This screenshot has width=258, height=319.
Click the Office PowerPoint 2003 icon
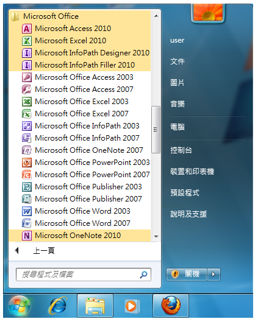coord(27,163)
